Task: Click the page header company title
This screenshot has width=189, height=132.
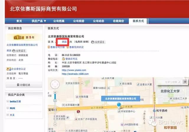Action: click(x=43, y=9)
